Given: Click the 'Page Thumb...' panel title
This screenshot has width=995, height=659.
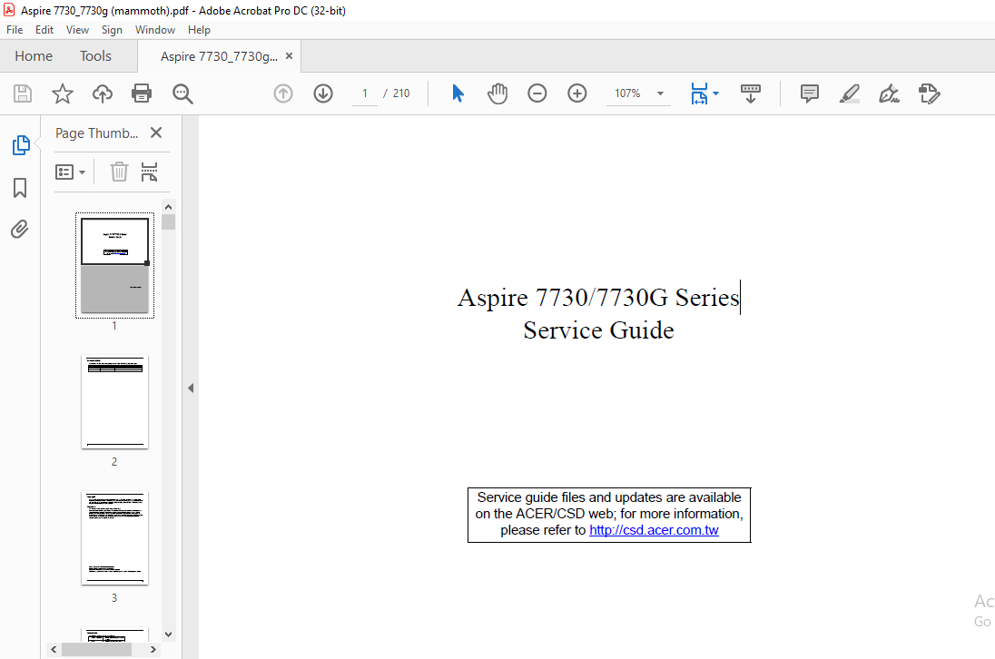Looking at the screenshot, I should pyautogui.click(x=96, y=133).
